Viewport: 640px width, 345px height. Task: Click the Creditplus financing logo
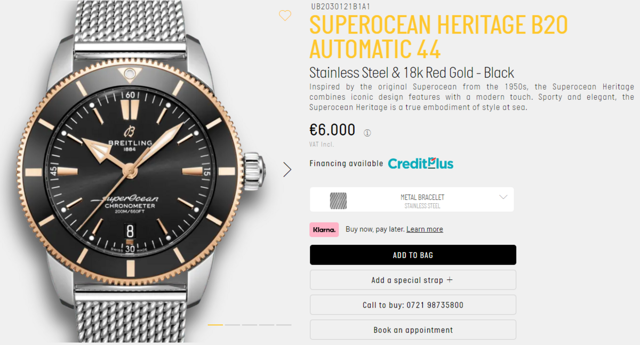point(420,163)
